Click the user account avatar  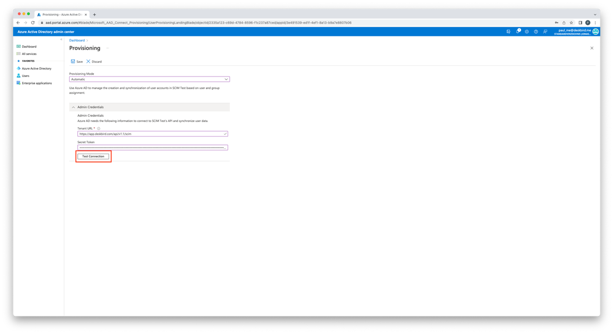pyautogui.click(x=595, y=32)
